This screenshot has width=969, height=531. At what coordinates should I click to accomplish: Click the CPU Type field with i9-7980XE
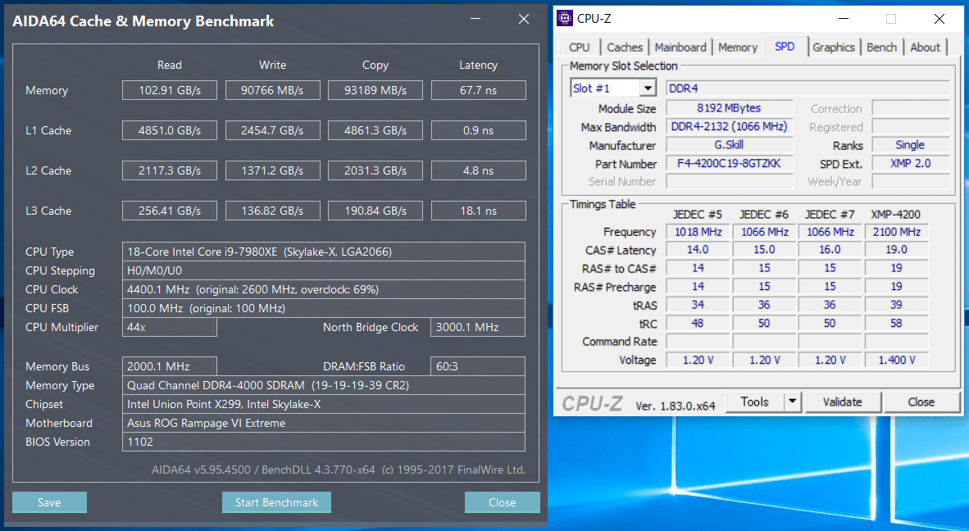coord(324,252)
